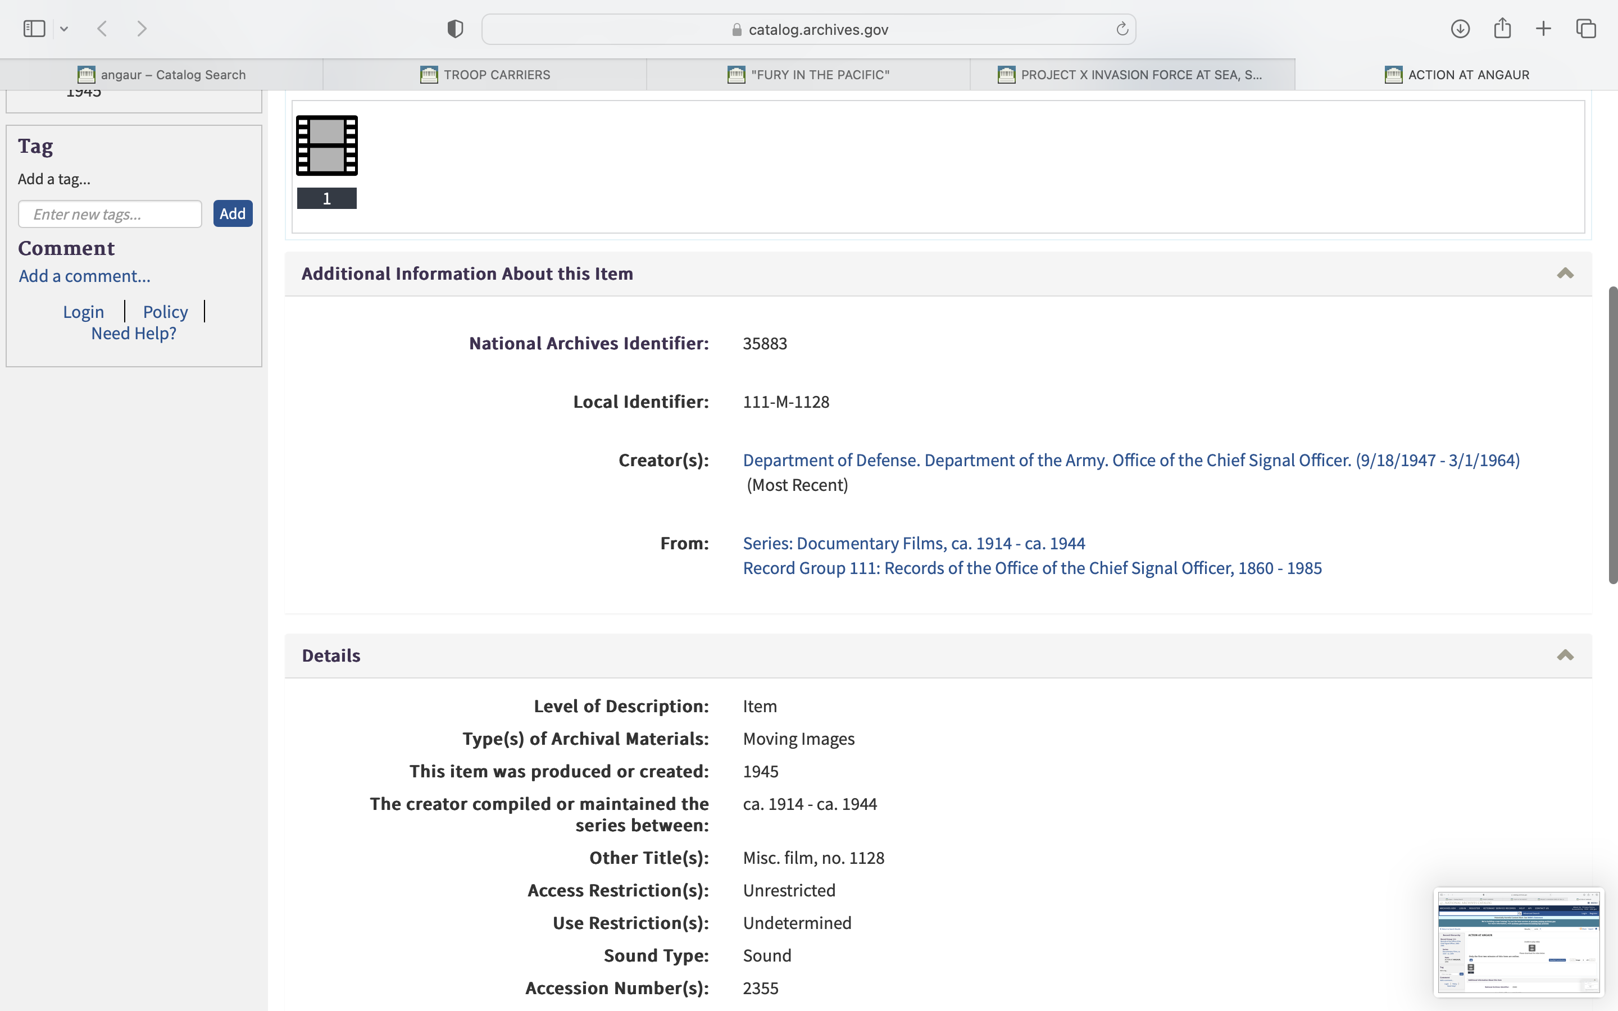Screen dimensions: 1618x1011
Task: Go back with the back arrow
Action: (x=102, y=29)
